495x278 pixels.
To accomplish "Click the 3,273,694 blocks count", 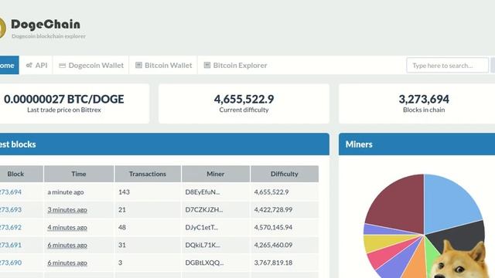I will 424,99.
